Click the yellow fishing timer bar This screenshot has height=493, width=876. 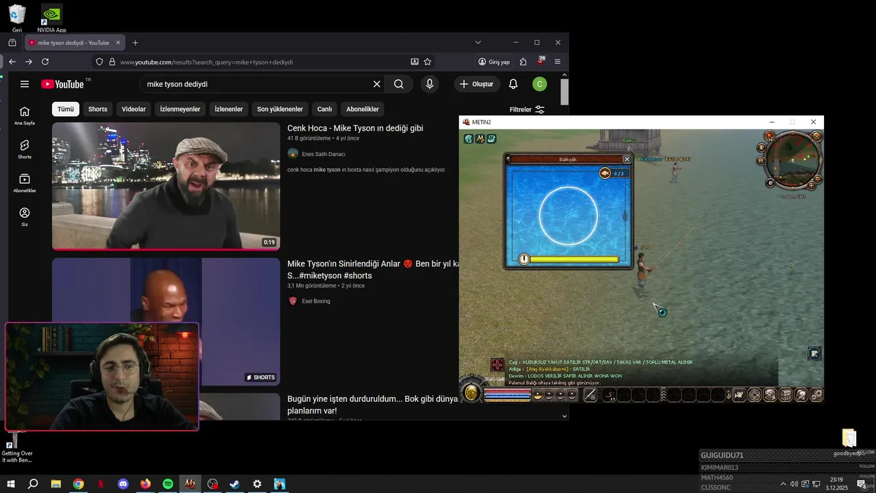pyautogui.click(x=574, y=260)
